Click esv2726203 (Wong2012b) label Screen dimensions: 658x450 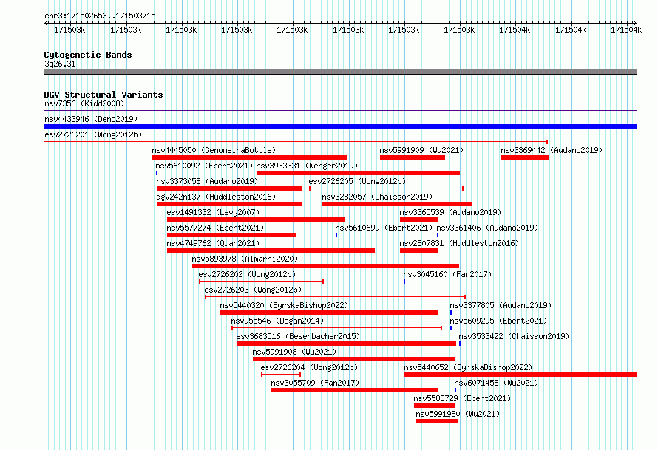[x=253, y=290]
